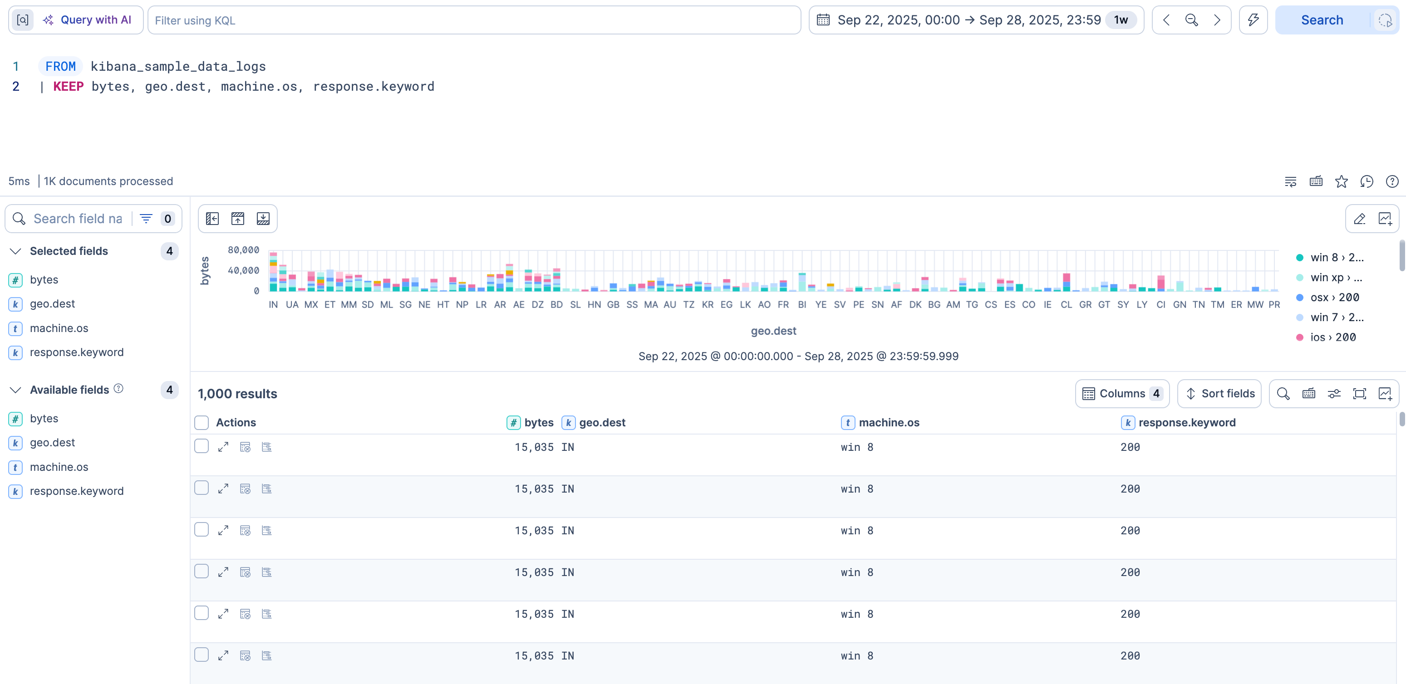Search within the results table
This screenshot has width=1406, height=684.
pos(1283,394)
